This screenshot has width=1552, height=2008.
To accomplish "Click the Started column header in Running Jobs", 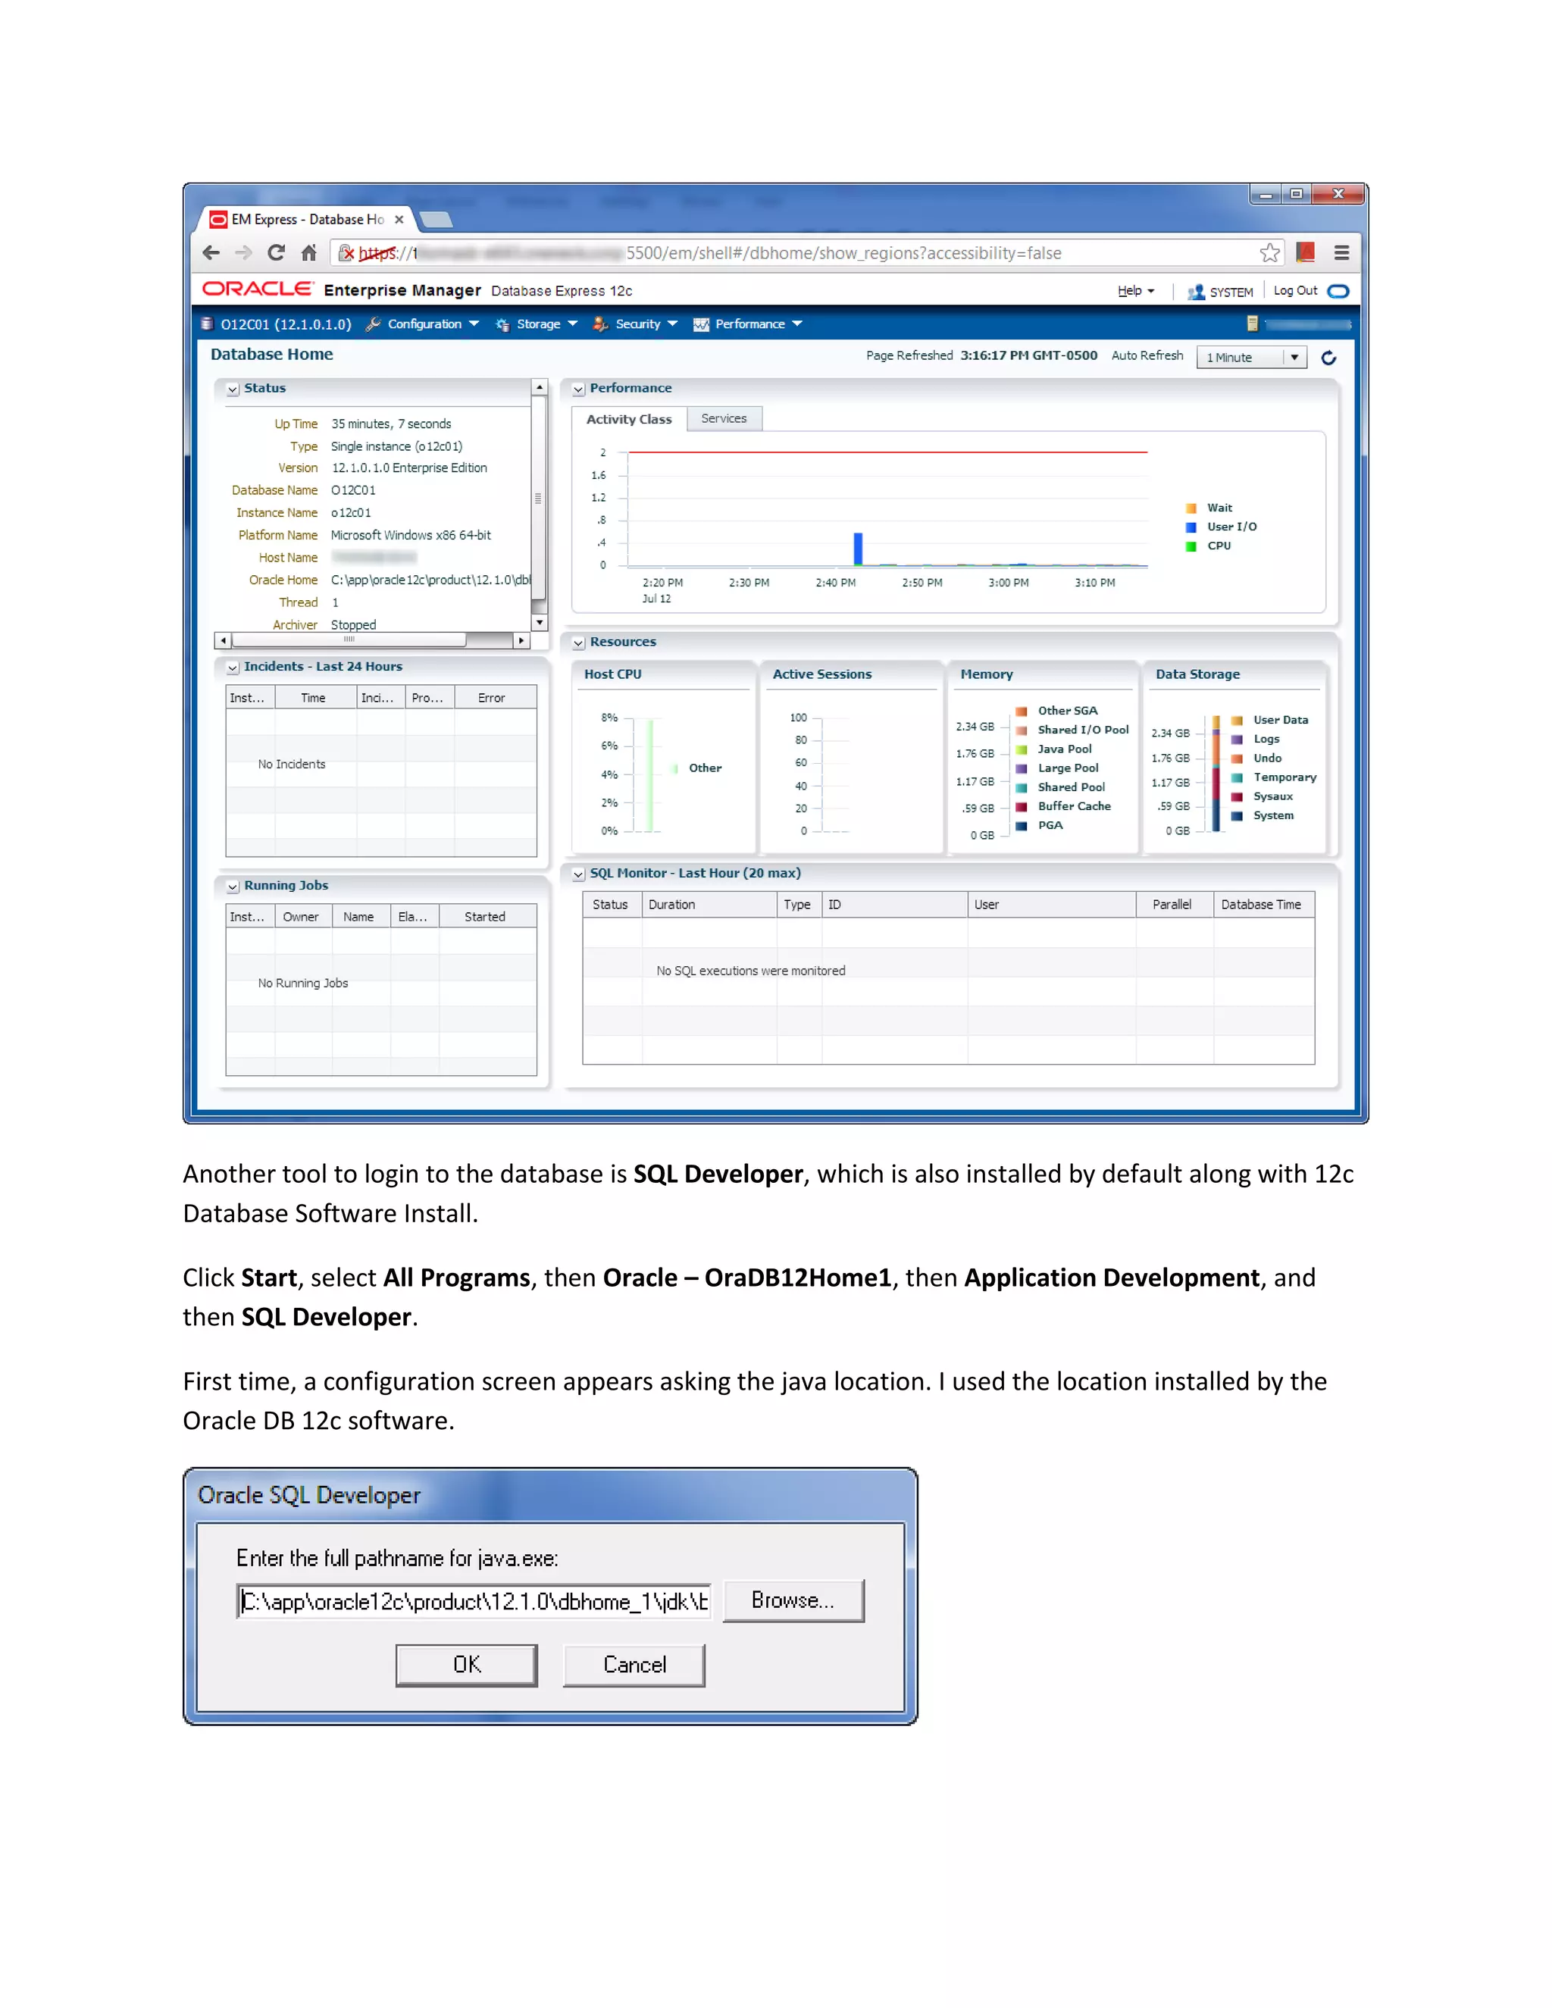I will pyautogui.click(x=486, y=917).
